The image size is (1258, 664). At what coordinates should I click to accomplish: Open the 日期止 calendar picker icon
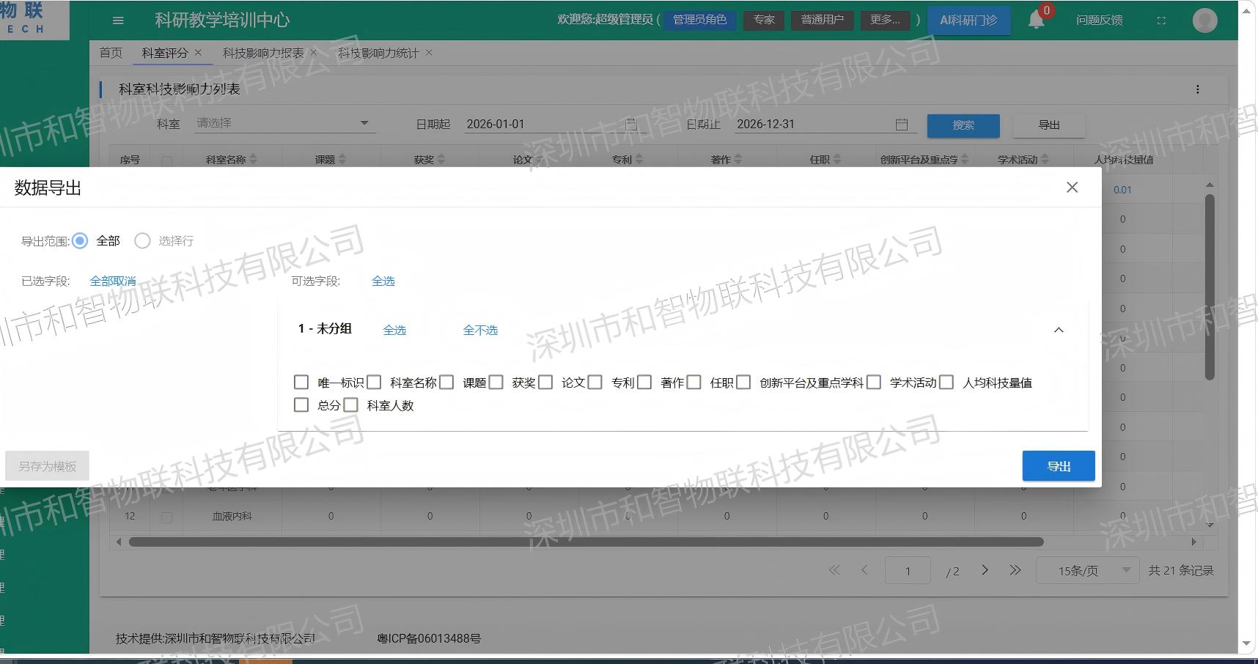[902, 125]
